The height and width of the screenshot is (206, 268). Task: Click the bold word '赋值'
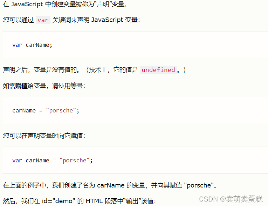tap(21, 86)
